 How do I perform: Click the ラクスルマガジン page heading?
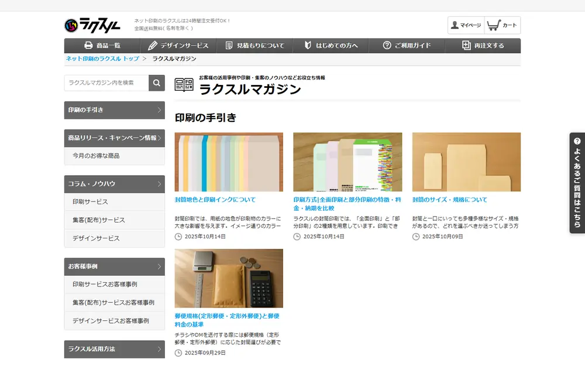tap(250, 89)
